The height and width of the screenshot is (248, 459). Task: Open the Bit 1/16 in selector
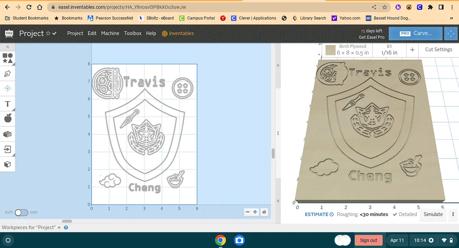(x=389, y=50)
